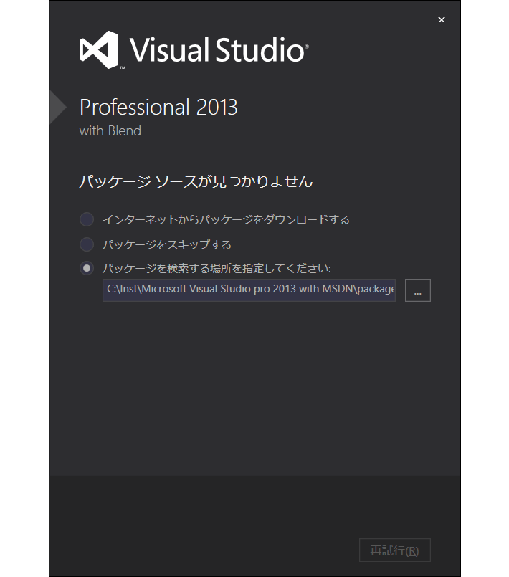Click the 'パッケージ ソースが見つかりません' heading
Viewport: 509px width, 577px height.
point(196,181)
